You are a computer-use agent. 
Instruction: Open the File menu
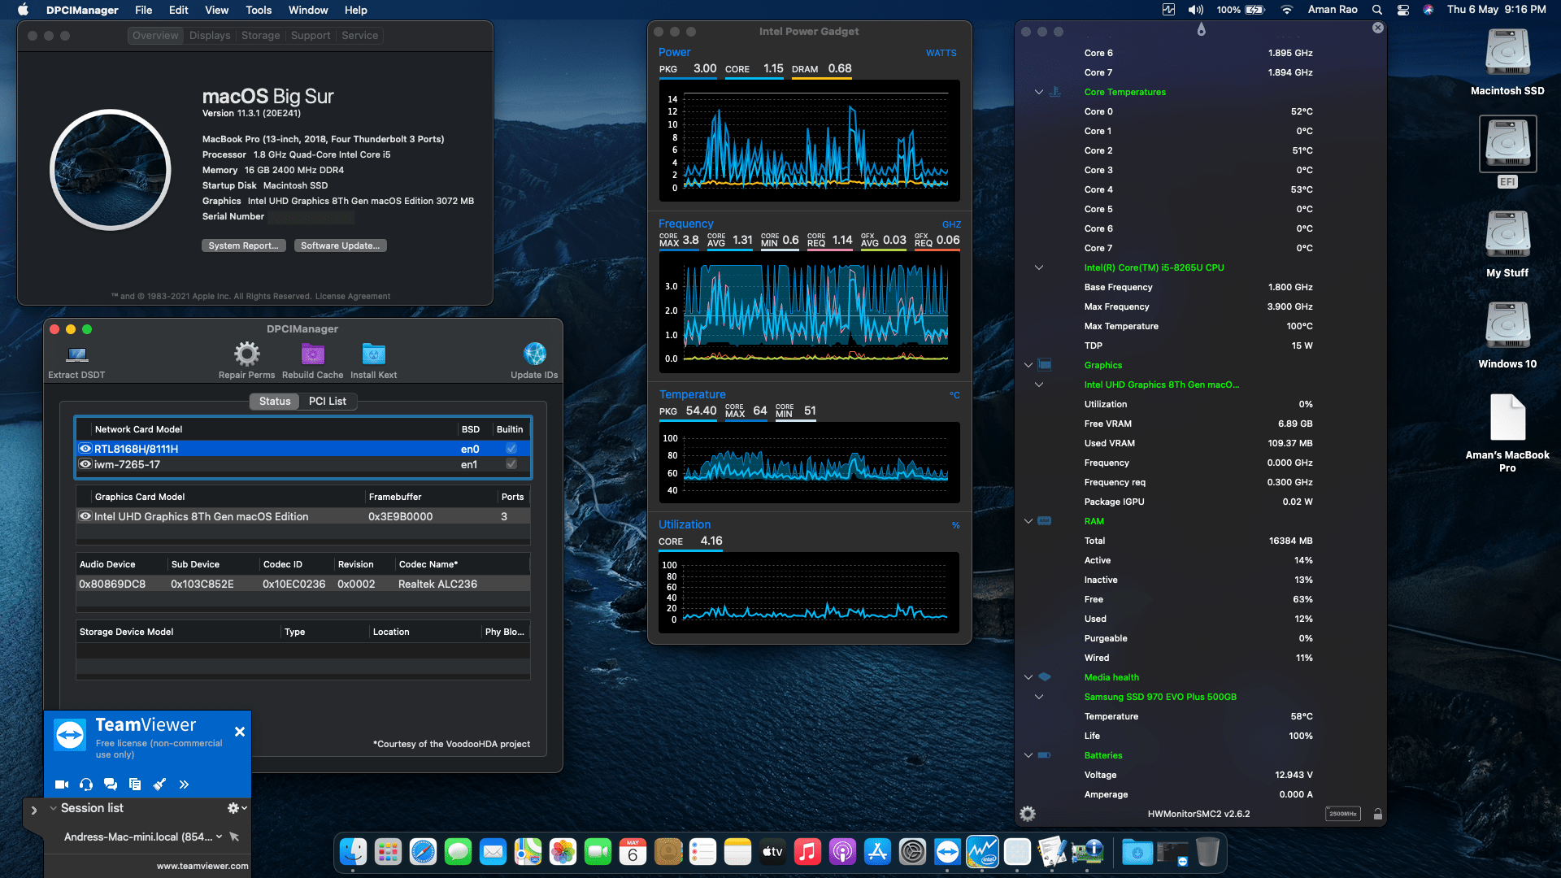(x=143, y=10)
